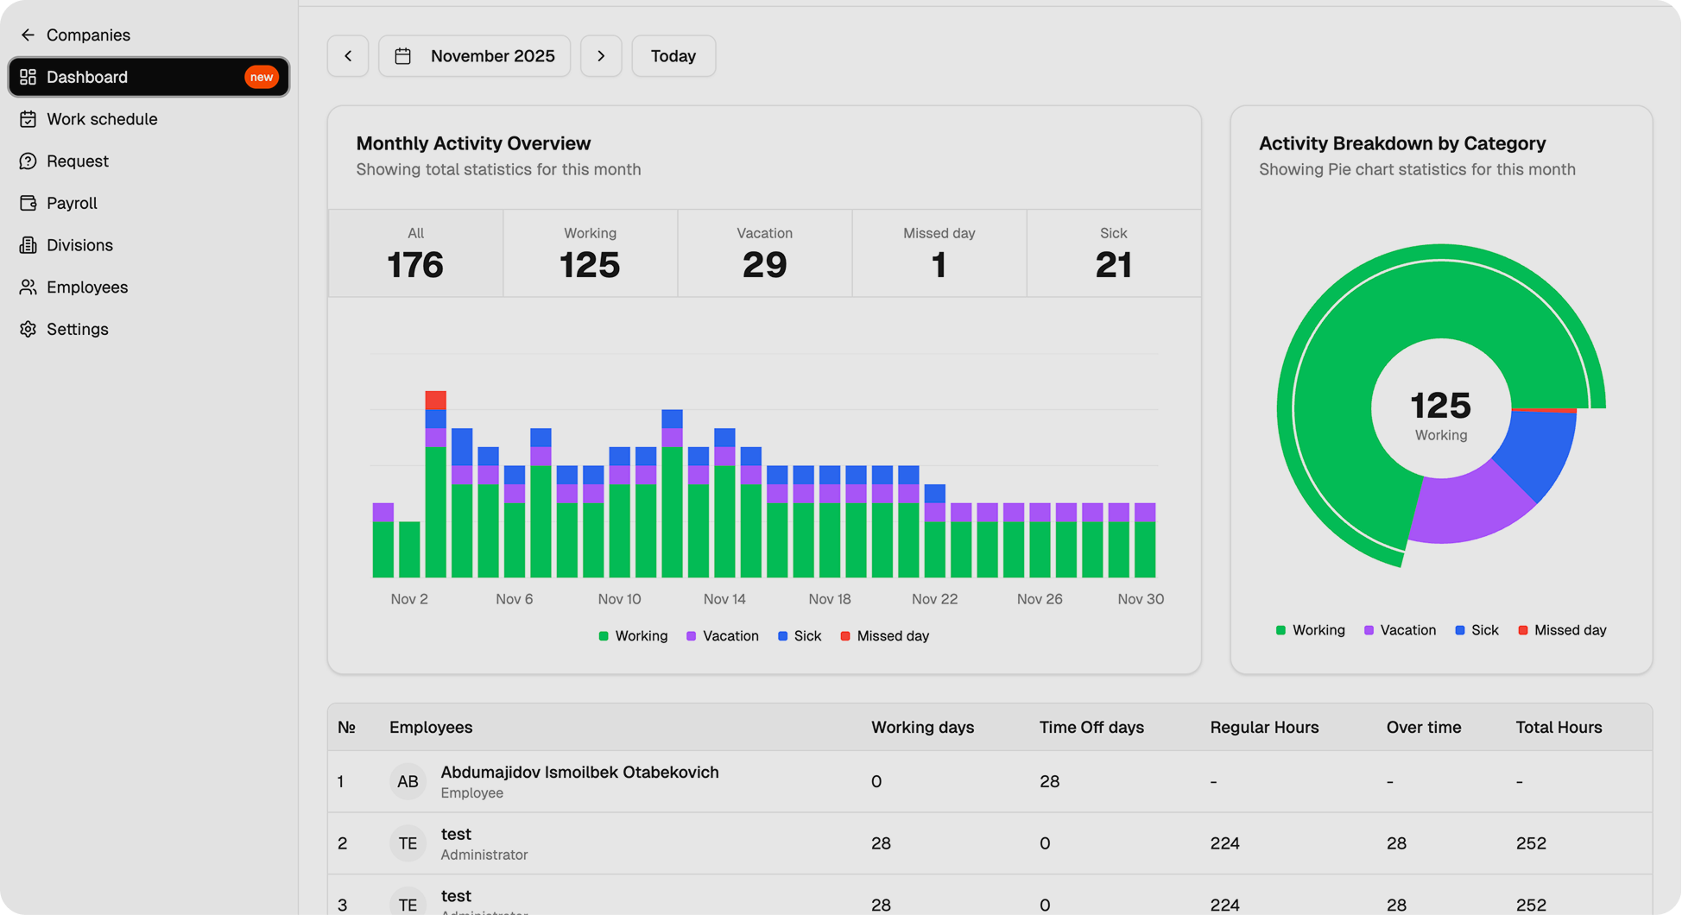Click the Request help-bubble icon

click(28, 161)
